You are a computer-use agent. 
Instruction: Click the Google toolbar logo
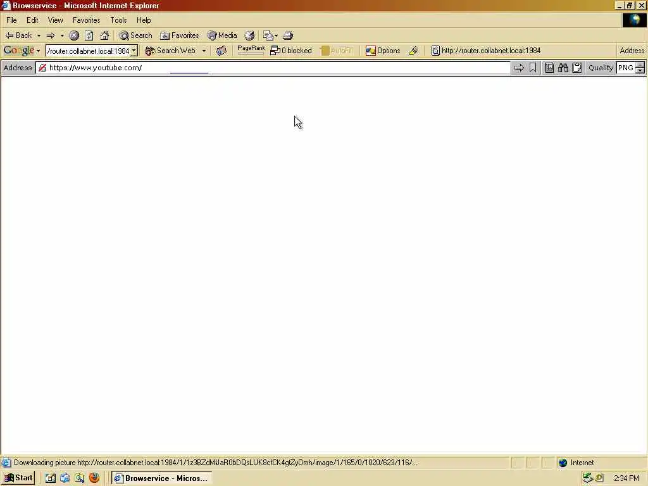click(x=18, y=51)
